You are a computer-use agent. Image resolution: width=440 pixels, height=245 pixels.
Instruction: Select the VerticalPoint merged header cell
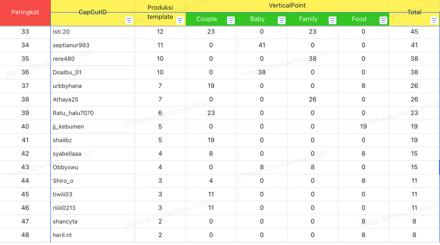click(287, 6)
